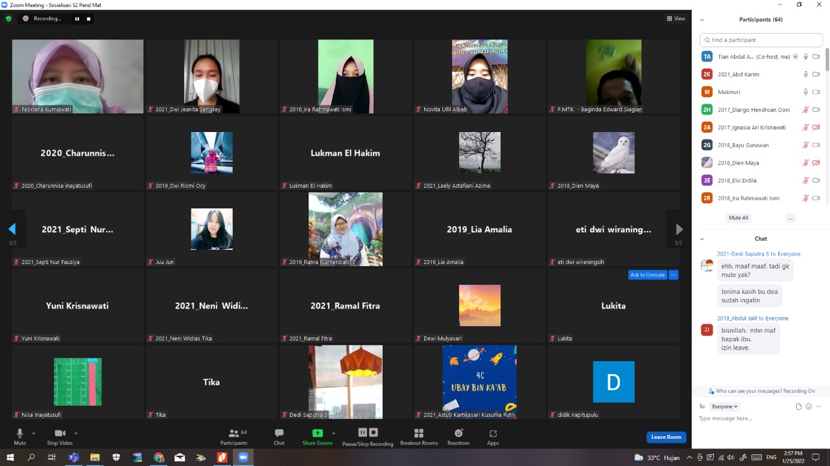Screen dimensions: 830x466
Task: Open Task View in taskbar
Action: [x=52, y=458]
